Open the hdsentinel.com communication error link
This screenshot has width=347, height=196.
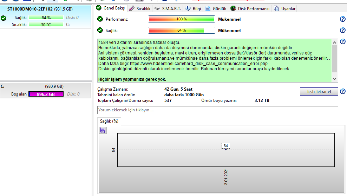pos(199,64)
